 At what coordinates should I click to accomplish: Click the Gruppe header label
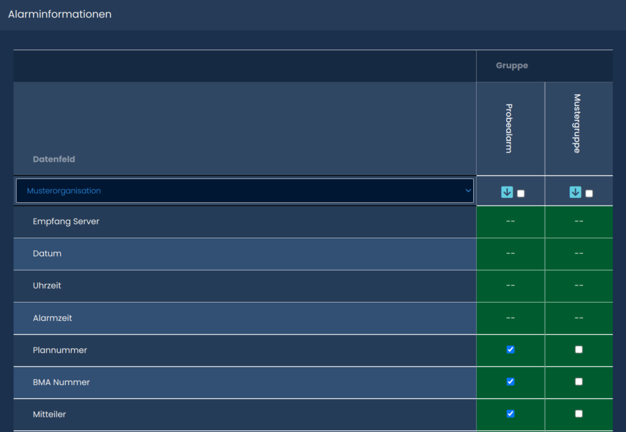(x=512, y=65)
